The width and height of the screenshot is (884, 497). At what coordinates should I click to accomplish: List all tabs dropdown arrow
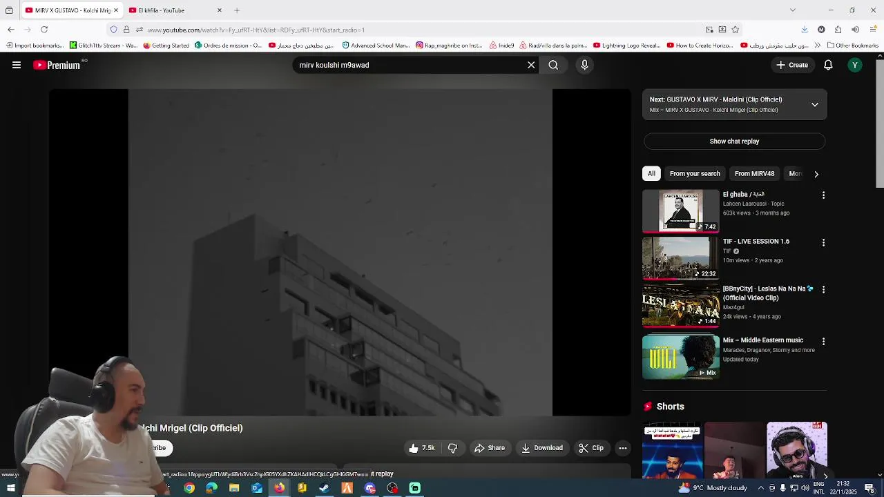point(793,10)
